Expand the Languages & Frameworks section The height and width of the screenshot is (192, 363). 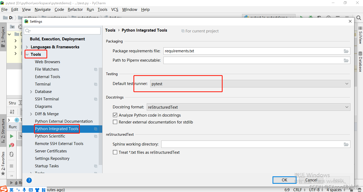[x=27, y=47]
